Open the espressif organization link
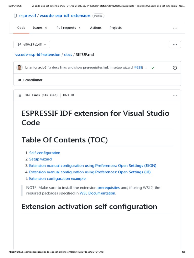The height and width of the screenshot is (258, 194). tap(28, 16)
